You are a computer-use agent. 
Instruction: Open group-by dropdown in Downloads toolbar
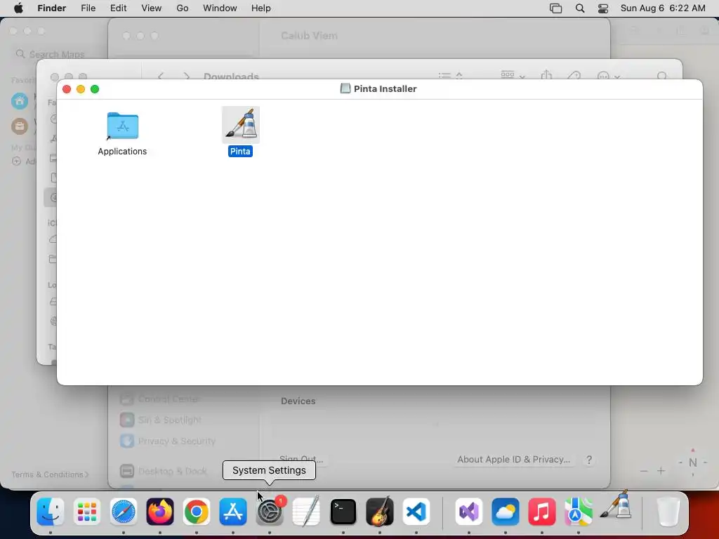(513, 76)
